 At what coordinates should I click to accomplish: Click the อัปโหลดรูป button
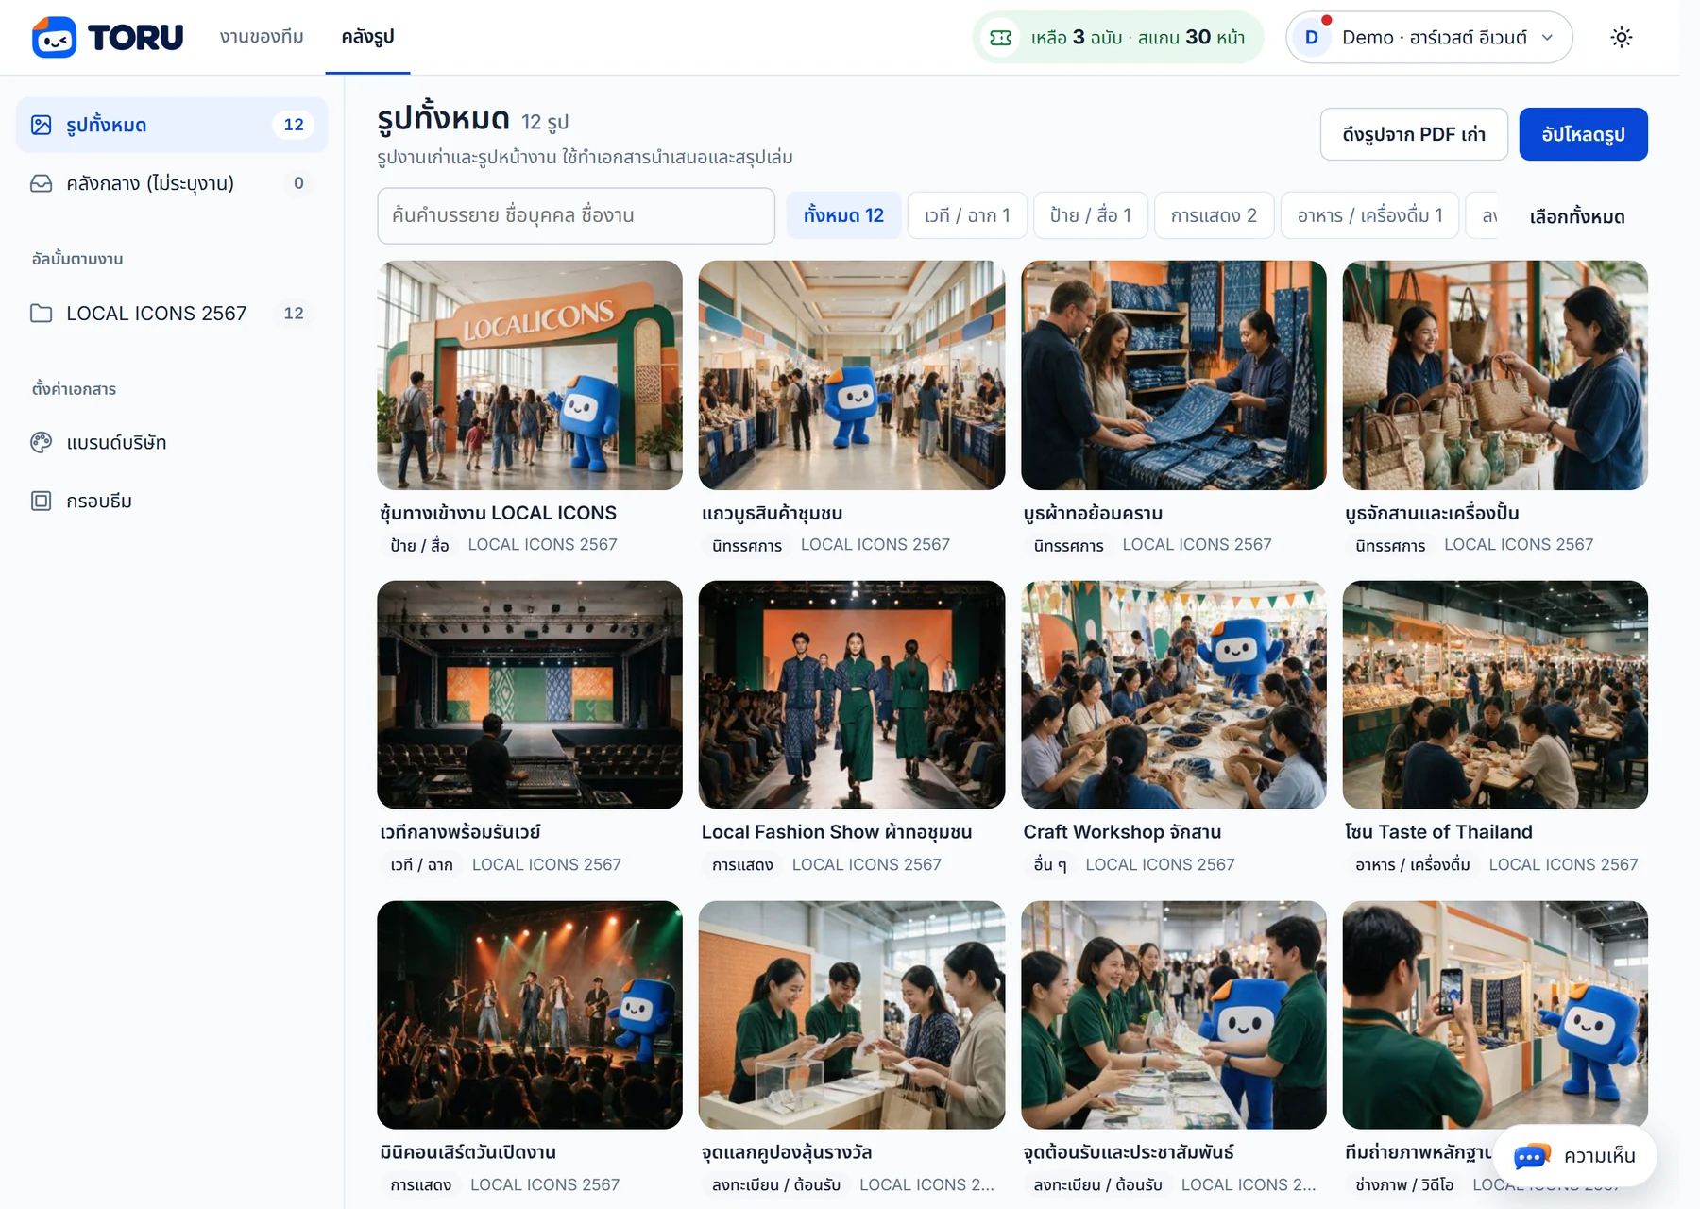[1583, 134]
